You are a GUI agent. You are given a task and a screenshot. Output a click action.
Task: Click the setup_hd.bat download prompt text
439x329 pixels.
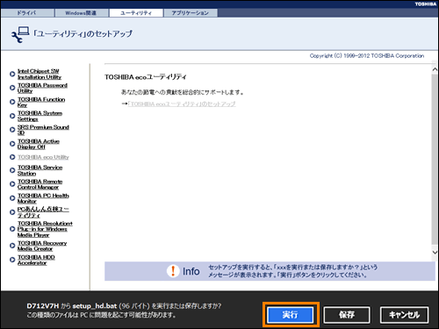tap(124, 311)
